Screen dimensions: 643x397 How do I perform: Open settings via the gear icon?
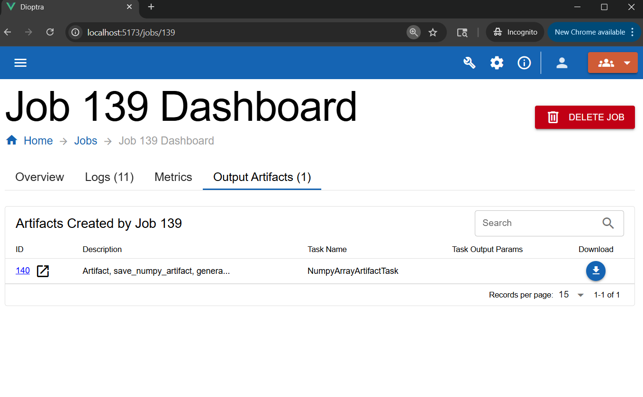click(x=497, y=63)
